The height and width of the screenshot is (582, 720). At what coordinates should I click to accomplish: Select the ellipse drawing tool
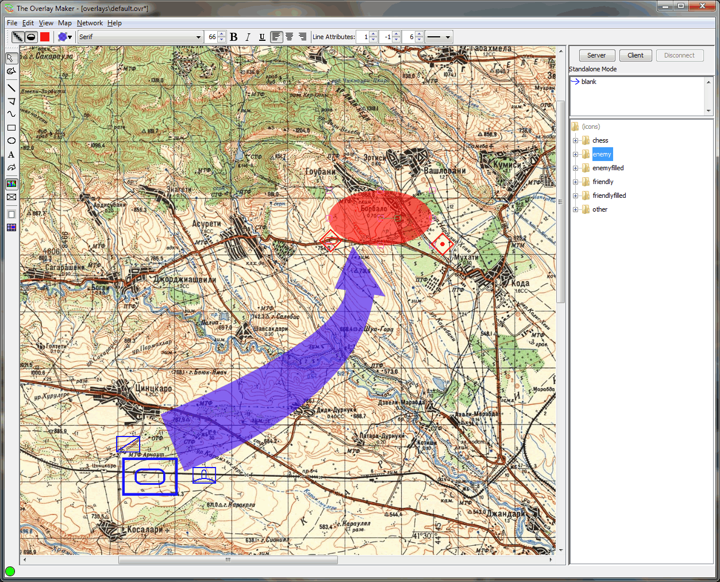pyautogui.click(x=11, y=141)
